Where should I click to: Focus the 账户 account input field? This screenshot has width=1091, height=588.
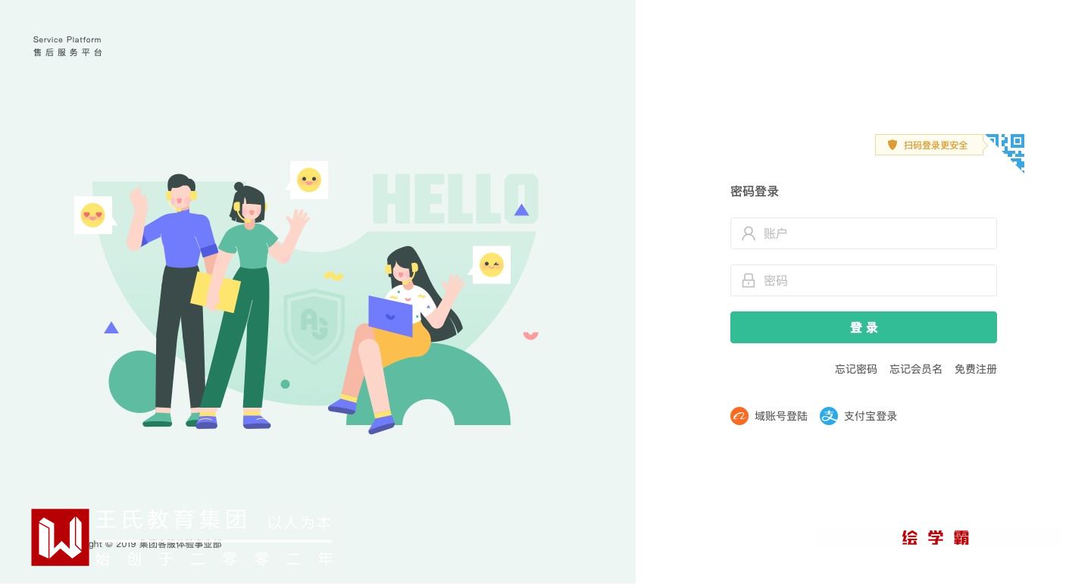(864, 233)
